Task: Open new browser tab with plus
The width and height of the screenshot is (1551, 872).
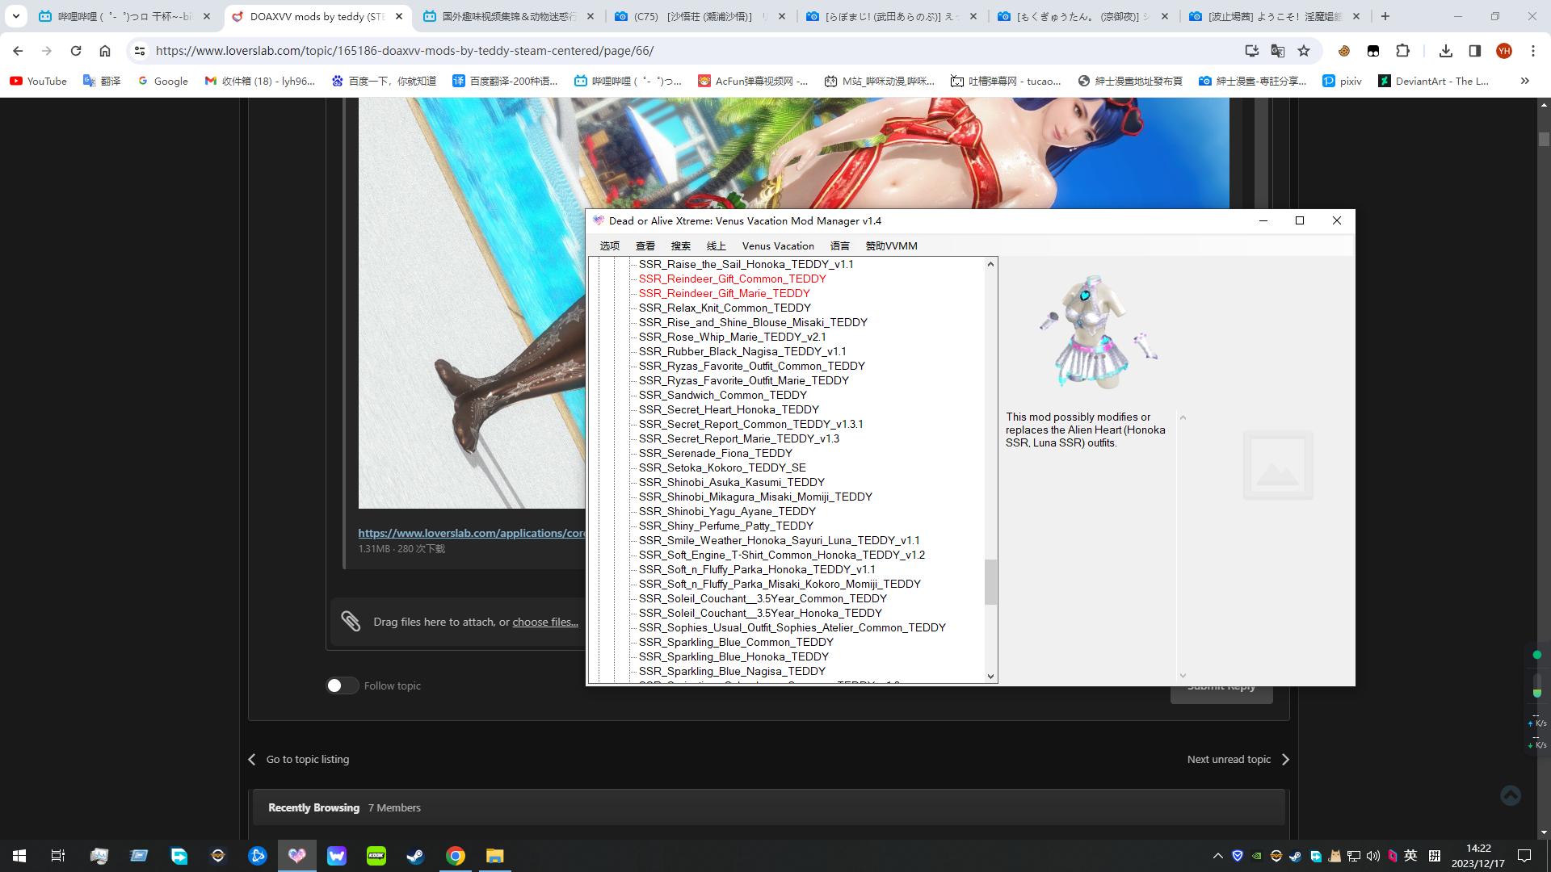Action: pos(1385,16)
